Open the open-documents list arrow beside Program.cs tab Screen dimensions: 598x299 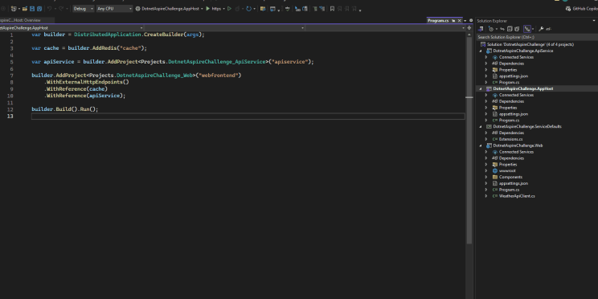[465, 21]
